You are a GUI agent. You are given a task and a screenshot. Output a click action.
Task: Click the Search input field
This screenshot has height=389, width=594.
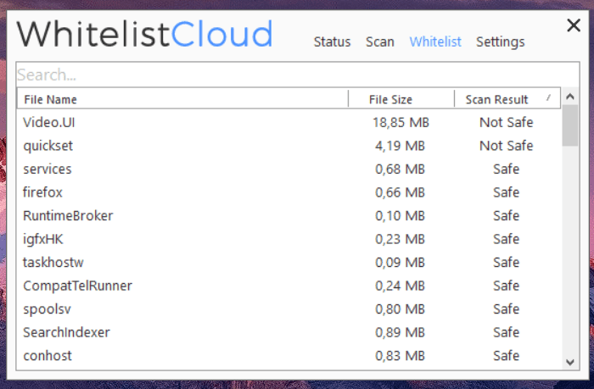tap(289, 75)
